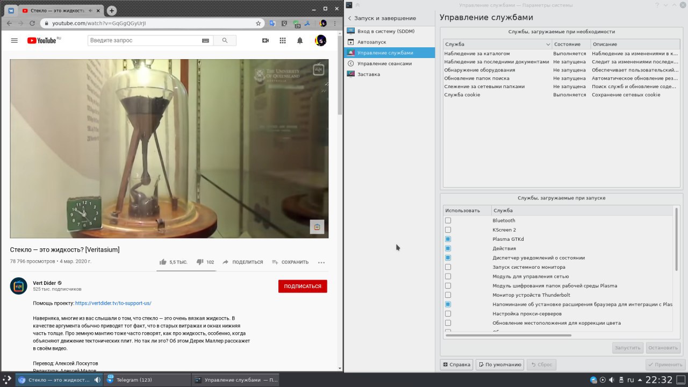Open a new Chrome tab
Image resolution: width=688 pixels, height=387 pixels.
[x=111, y=10]
